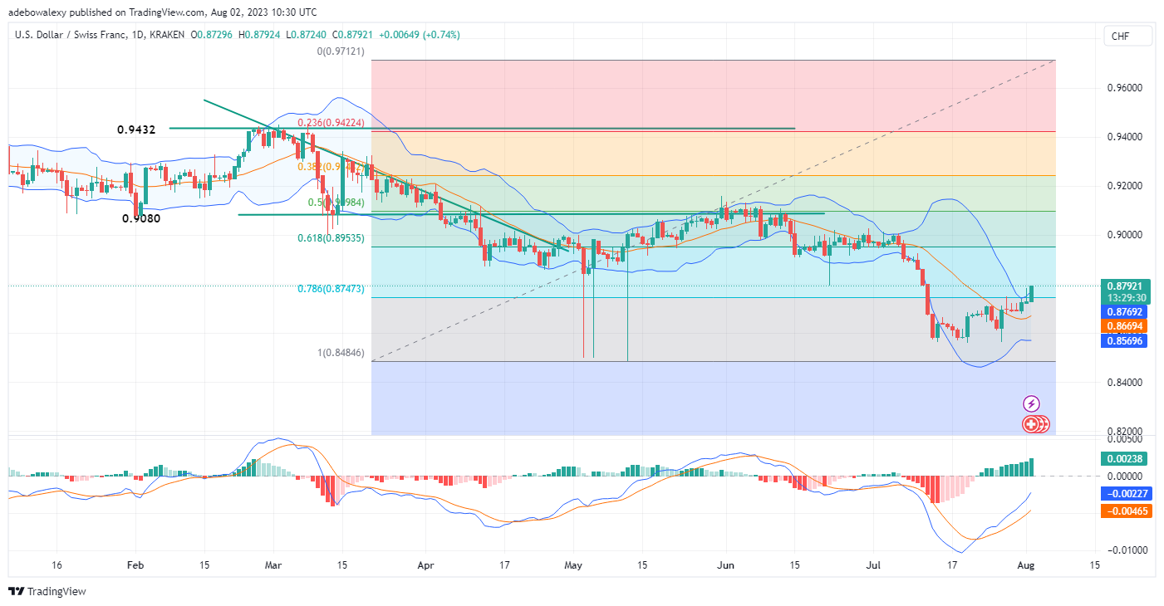Screen dimensions: 1164x606
Task: Select the green 0.00238 histogram value label
Action: pos(1124,458)
